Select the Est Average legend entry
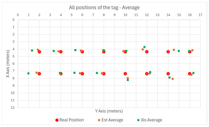The width and height of the screenshot is (209, 127). pyautogui.click(x=110, y=120)
